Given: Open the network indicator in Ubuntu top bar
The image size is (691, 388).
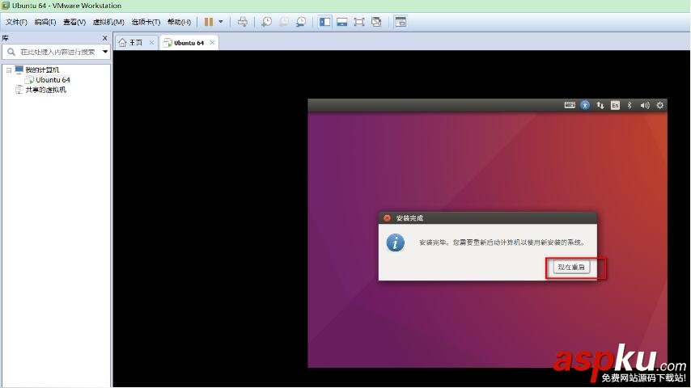Looking at the screenshot, I should 600,105.
